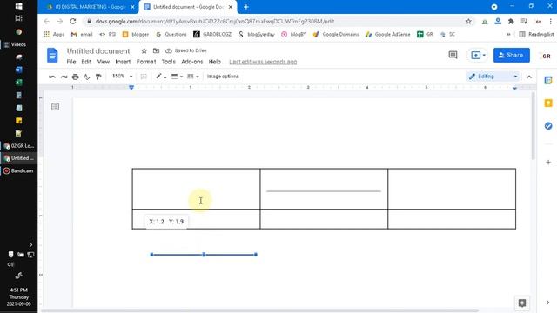Rename the Untitled document title
Screen dimensions: 557x313
coord(98,50)
